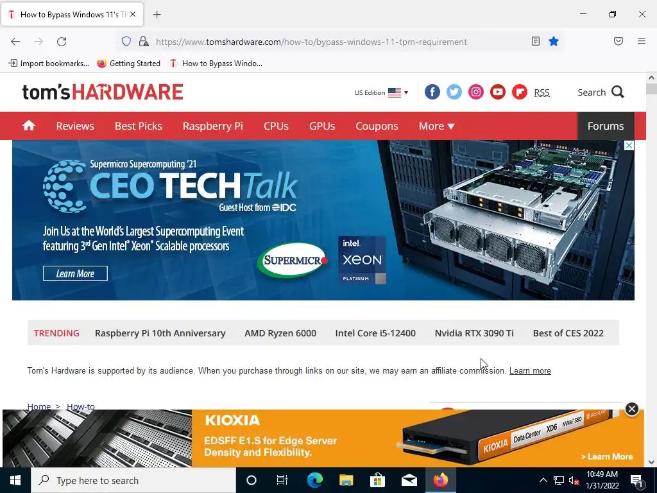Click the Search magnifier on site header
Viewport: 657px width, 493px height.
pyautogui.click(x=618, y=92)
